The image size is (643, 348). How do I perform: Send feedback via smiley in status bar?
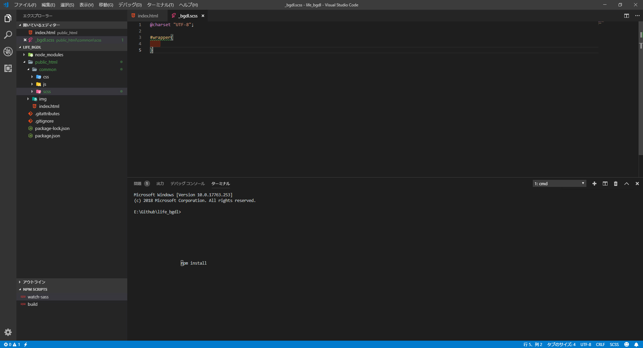627,344
